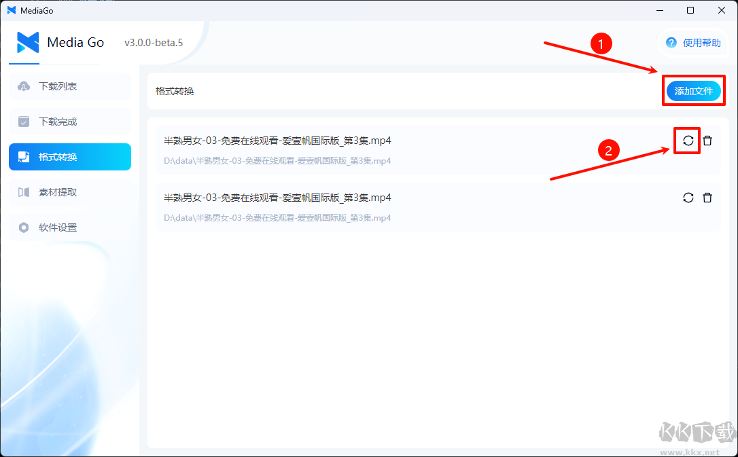Click the question mark help icon

(x=671, y=43)
